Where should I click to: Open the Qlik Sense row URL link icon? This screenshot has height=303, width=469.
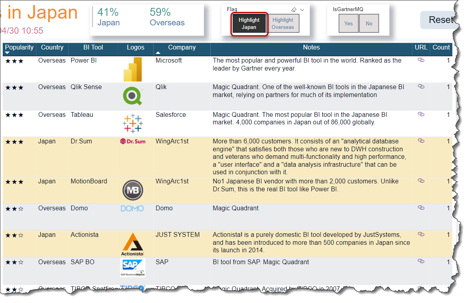pos(421,87)
